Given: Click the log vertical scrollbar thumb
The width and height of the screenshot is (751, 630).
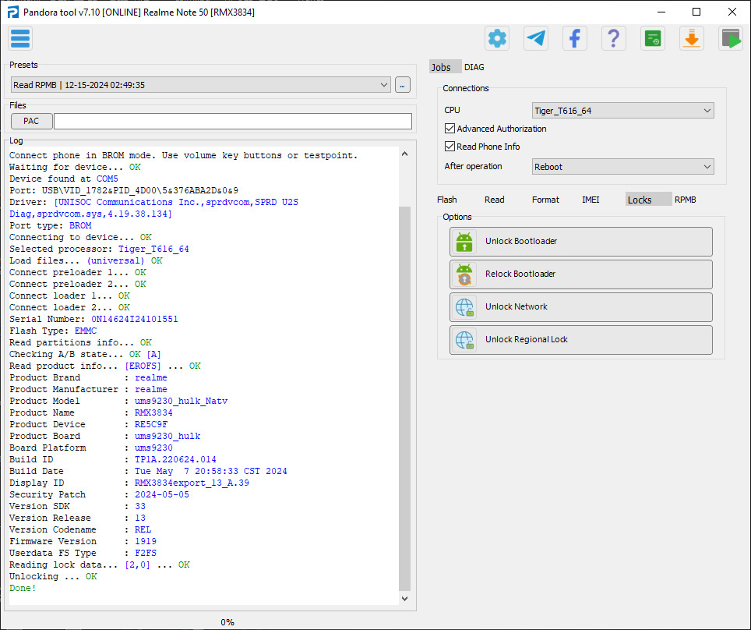Looking at the screenshot, I should pyautogui.click(x=405, y=399).
